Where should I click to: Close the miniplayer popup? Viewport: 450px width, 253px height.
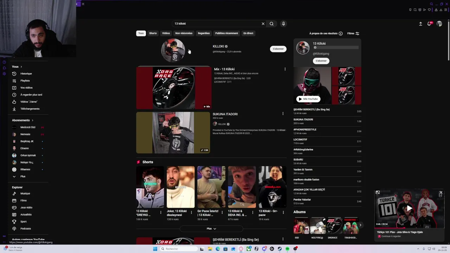(x=441, y=193)
